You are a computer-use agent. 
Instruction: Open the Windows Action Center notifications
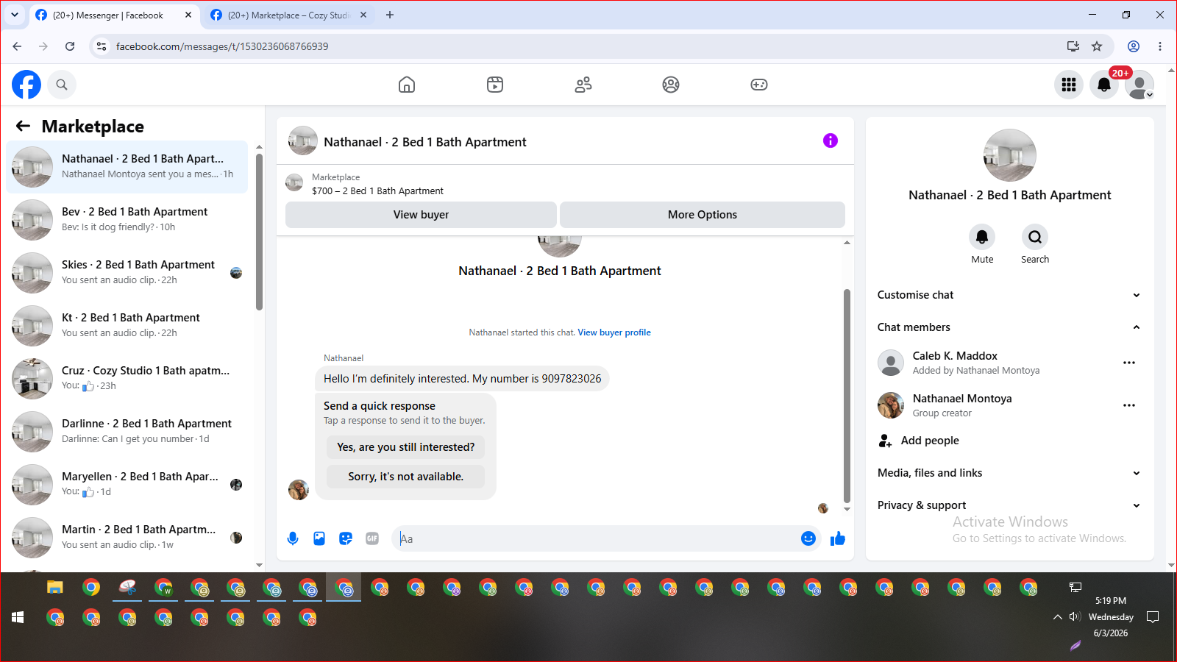pos(1153,617)
